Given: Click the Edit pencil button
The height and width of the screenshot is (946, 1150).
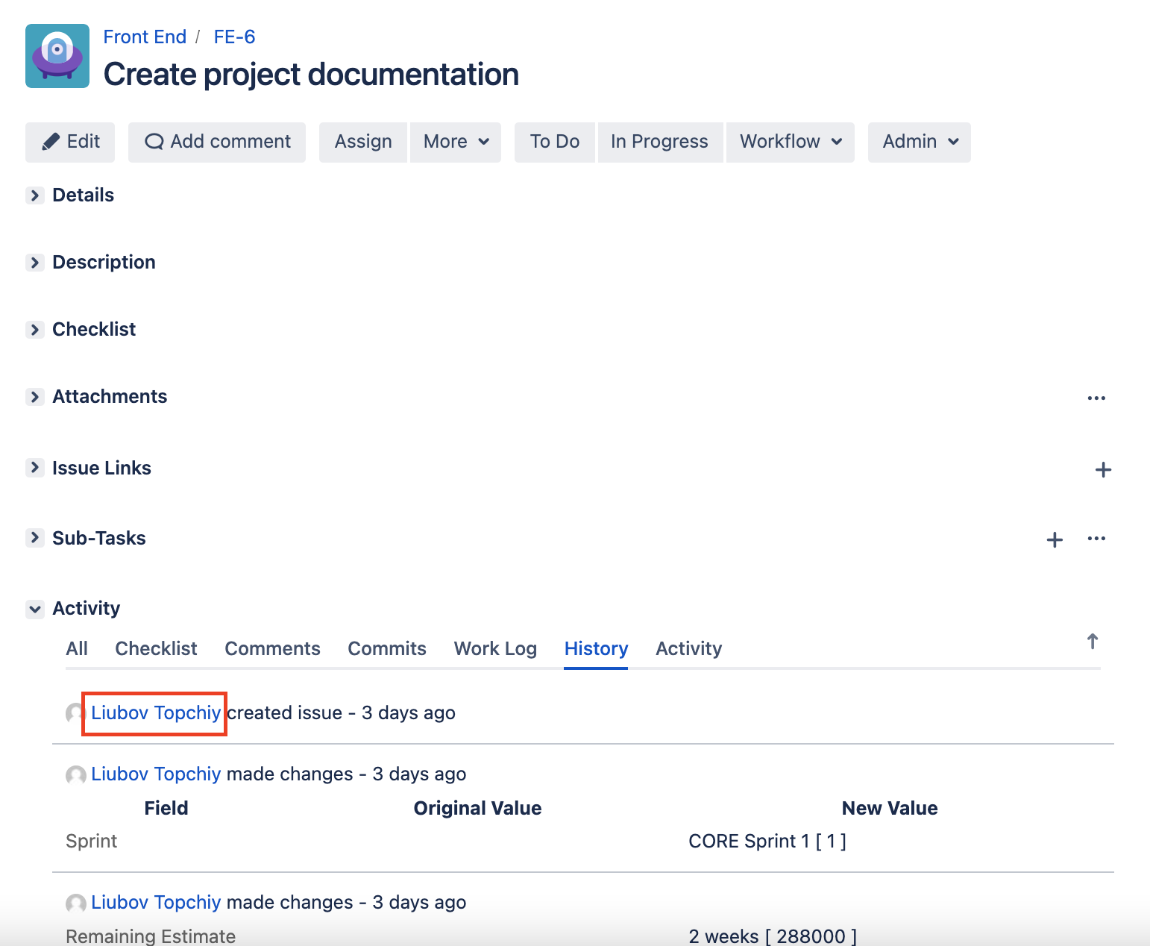Looking at the screenshot, I should click(x=70, y=142).
